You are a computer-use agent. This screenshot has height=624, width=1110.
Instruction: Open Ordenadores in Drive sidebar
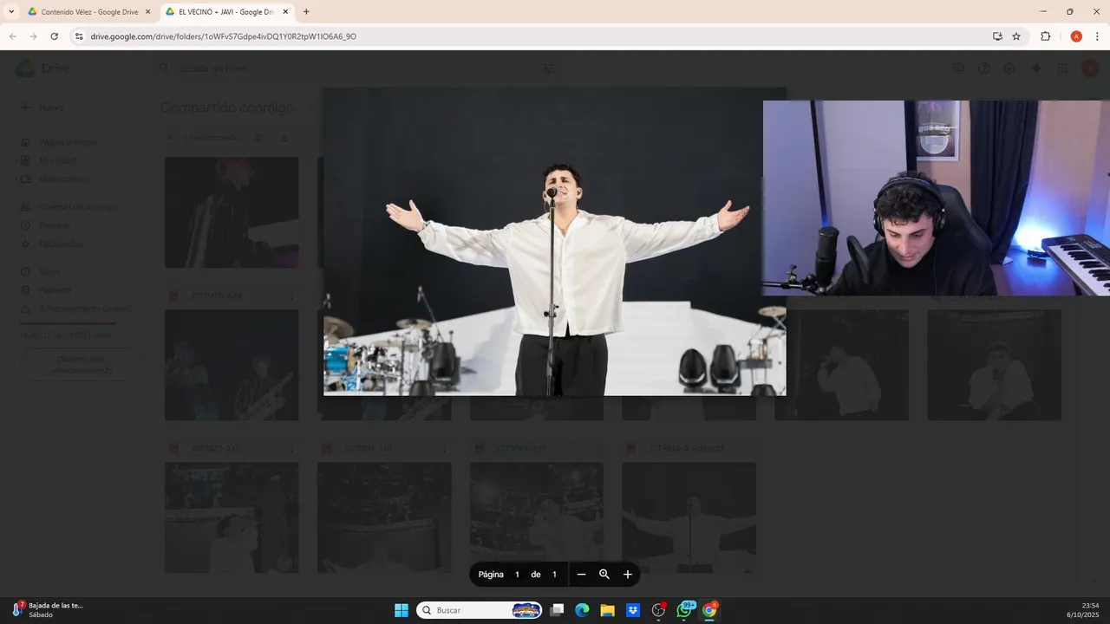[x=62, y=179]
